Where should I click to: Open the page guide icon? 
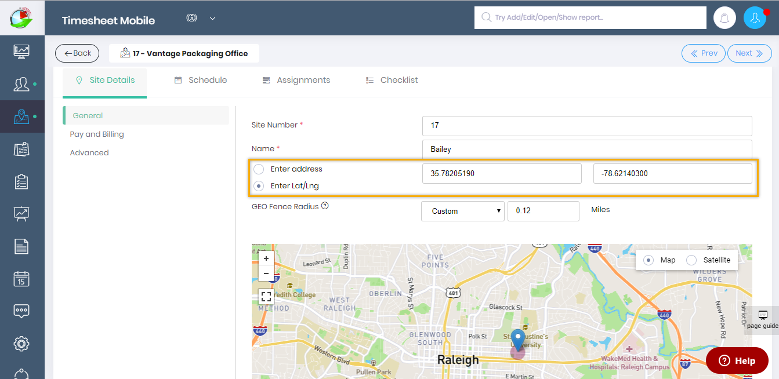click(x=763, y=315)
